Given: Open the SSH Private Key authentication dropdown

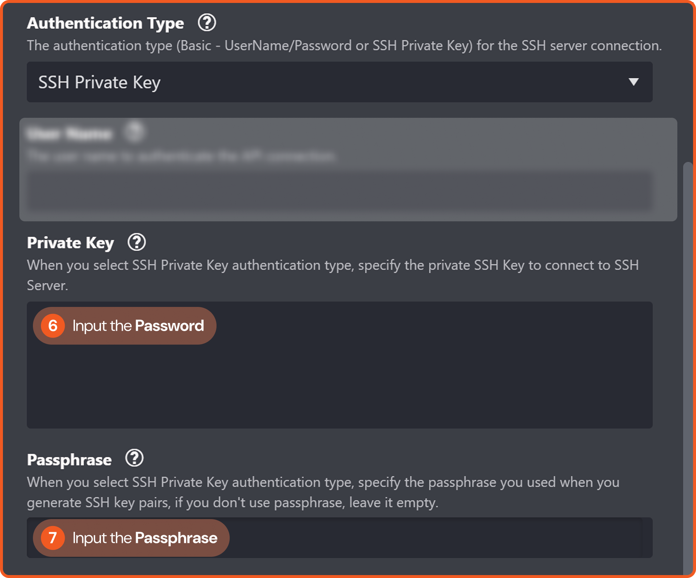Looking at the screenshot, I should pos(329,82).
